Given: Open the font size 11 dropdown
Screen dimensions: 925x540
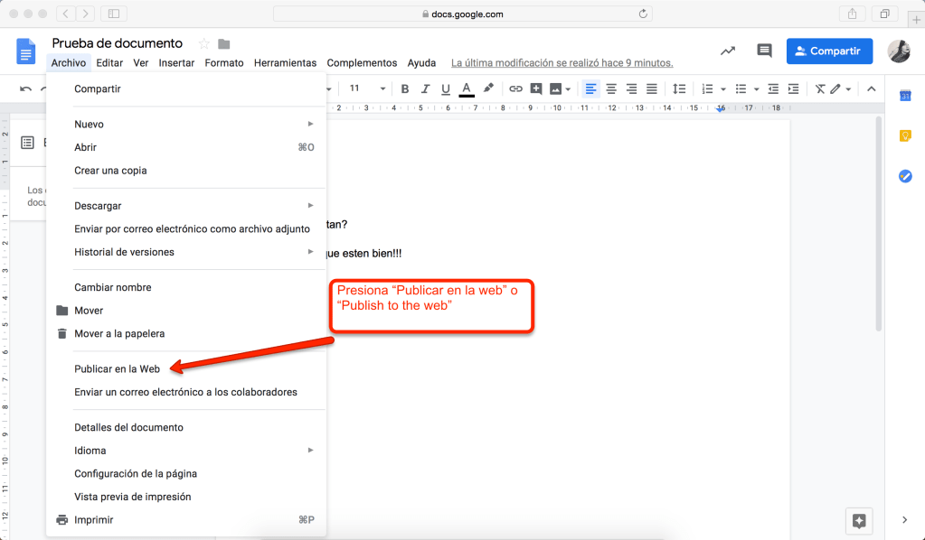Looking at the screenshot, I should click(367, 88).
